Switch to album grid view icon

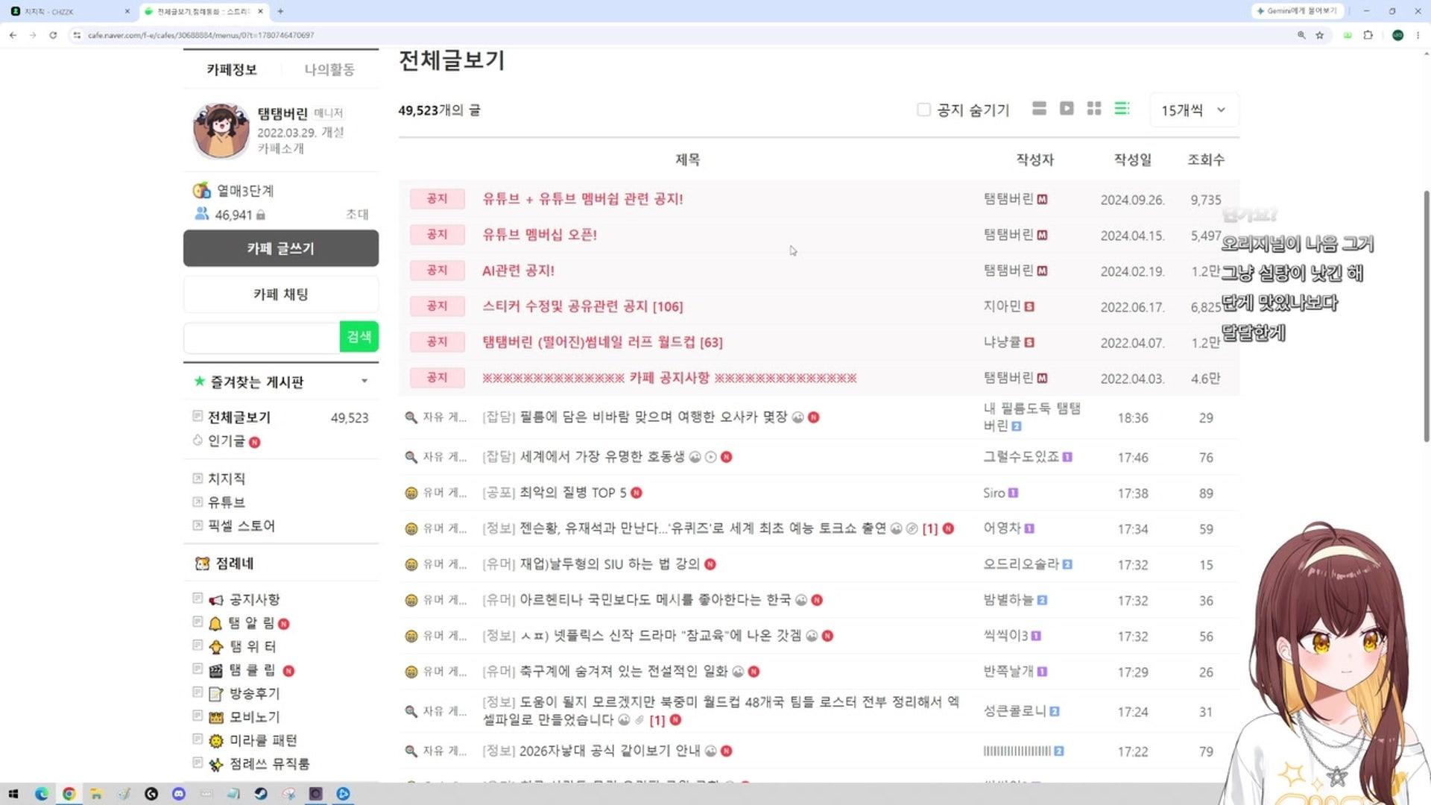(1094, 109)
